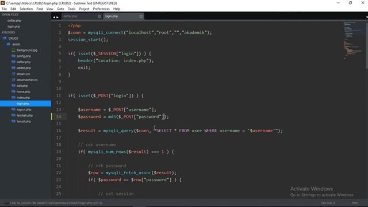Place cursor on header Location line

pos(116,60)
